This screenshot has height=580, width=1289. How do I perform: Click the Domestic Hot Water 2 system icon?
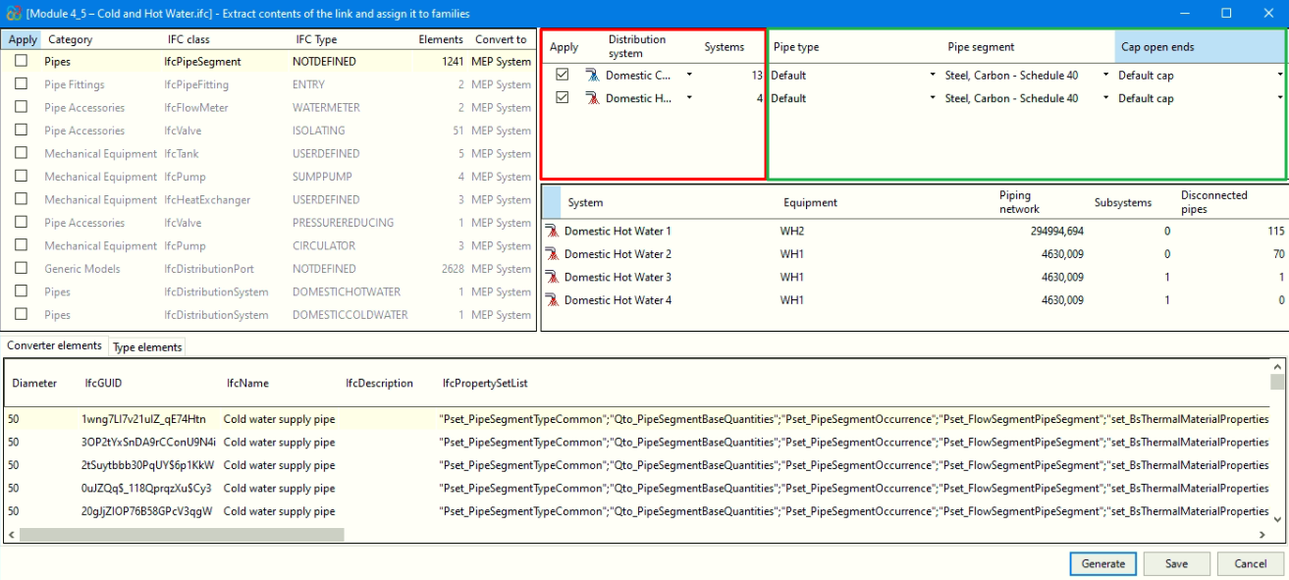coord(552,254)
